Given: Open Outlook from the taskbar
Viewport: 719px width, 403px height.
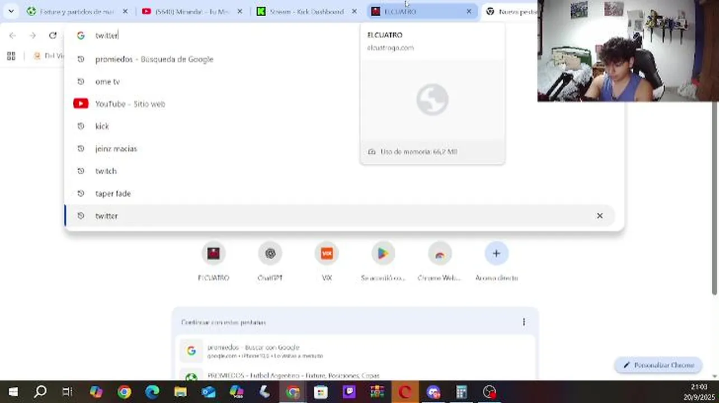Looking at the screenshot, I should [208, 392].
